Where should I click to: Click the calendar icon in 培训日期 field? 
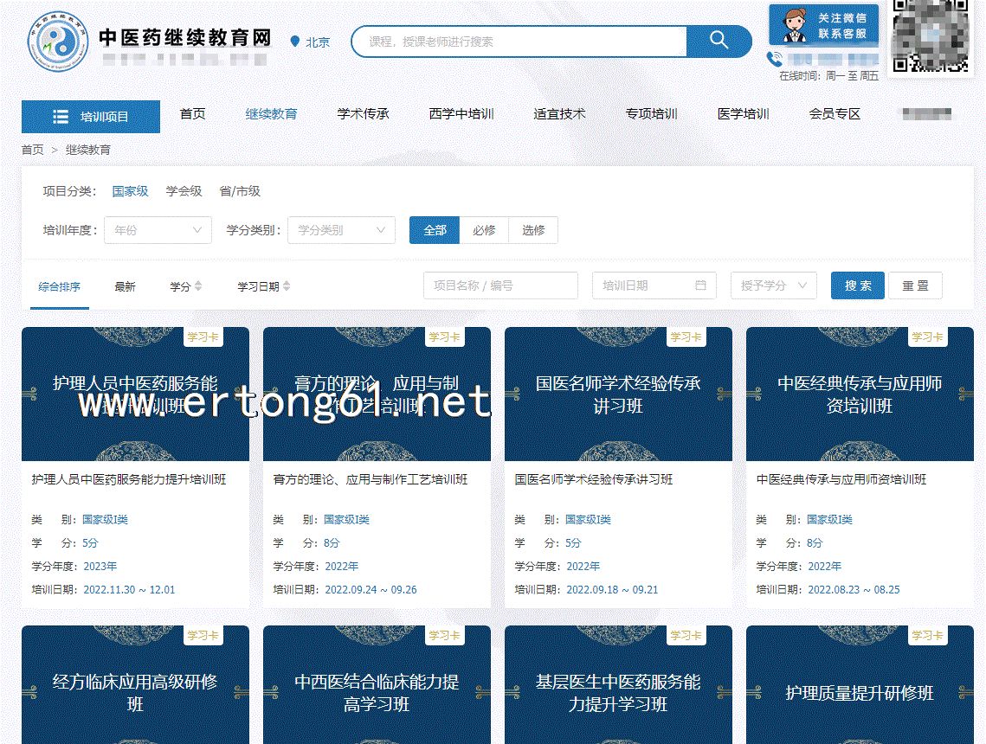pos(700,285)
